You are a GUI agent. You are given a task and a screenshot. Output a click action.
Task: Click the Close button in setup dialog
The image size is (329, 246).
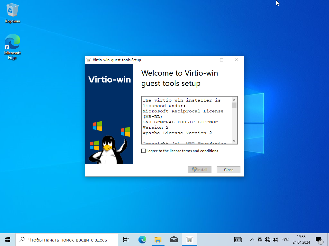pyautogui.click(x=228, y=170)
